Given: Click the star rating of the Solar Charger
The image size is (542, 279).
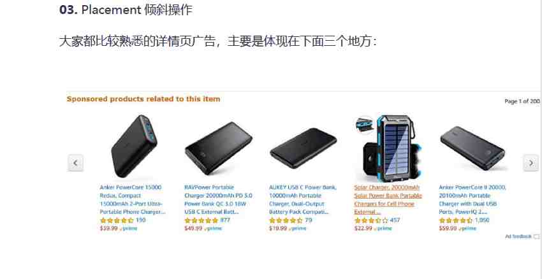Looking at the screenshot, I should click(x=371, y=220).
